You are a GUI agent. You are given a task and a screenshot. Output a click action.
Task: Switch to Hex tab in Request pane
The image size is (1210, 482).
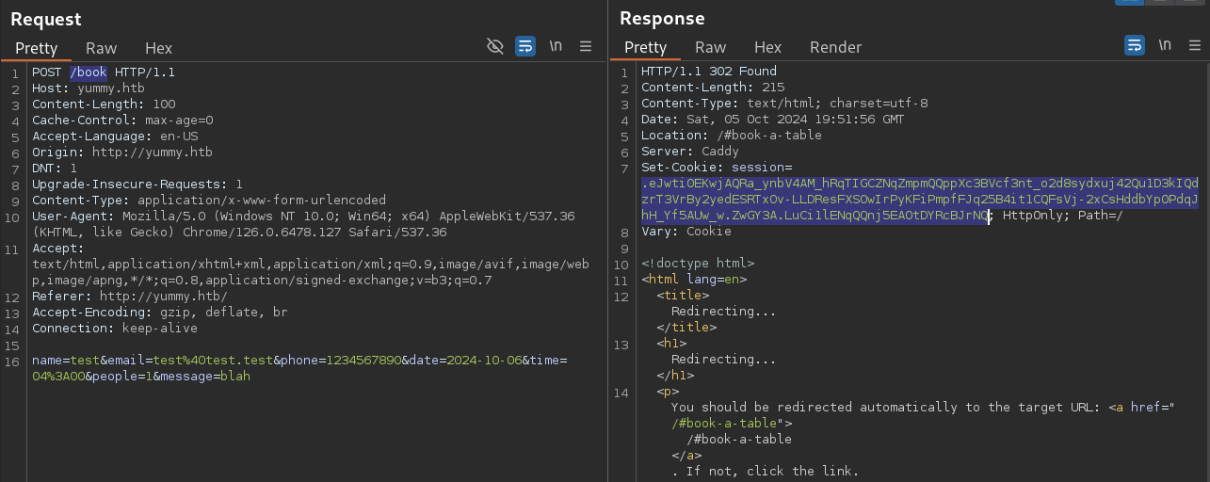click(158, 48)
